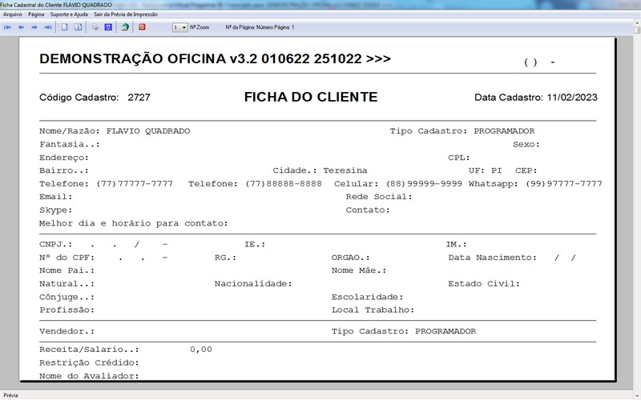Click the Estado Civil: label
Screen dimensions: 641x400
(484, 284)
